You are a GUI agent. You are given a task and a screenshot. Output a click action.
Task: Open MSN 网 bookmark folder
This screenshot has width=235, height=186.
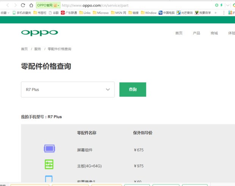[x=119, y=13]
